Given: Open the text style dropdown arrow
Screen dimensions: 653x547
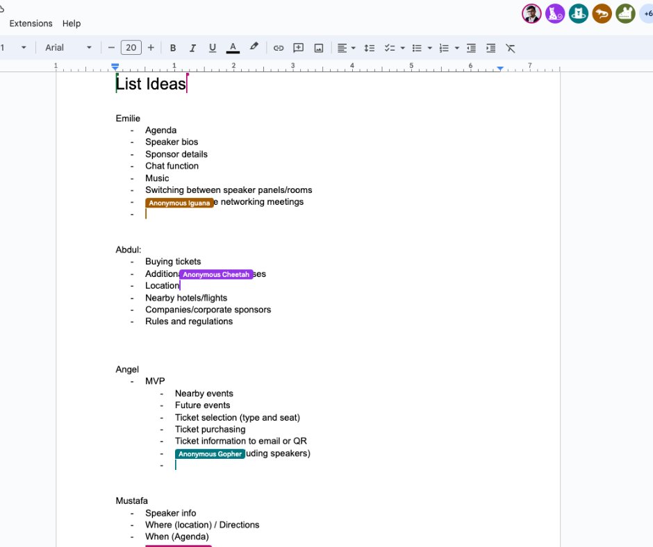Looking at the screenshot, I should click(x=24, y=47).
